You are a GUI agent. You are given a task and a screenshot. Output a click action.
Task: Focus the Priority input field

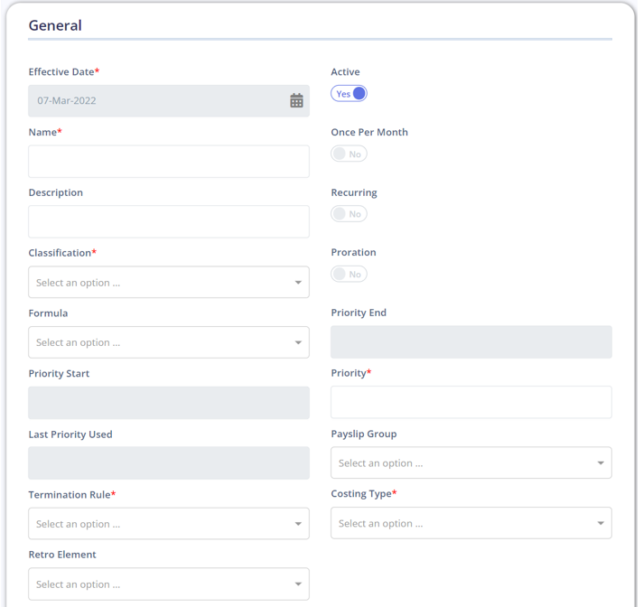pos(471,402)
